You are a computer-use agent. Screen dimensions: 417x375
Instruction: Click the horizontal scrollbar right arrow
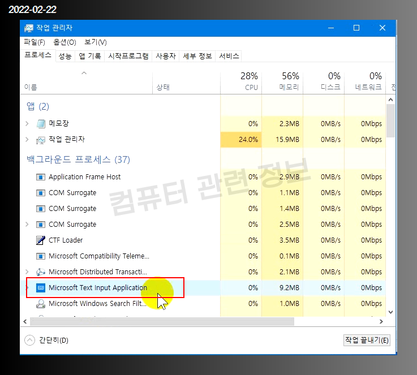click(x=381, y=322)
